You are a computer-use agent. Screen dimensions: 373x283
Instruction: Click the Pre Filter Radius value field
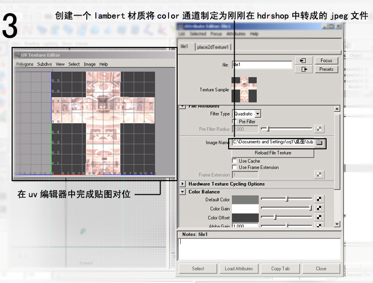pyautogui.click(x=245, y=129)
